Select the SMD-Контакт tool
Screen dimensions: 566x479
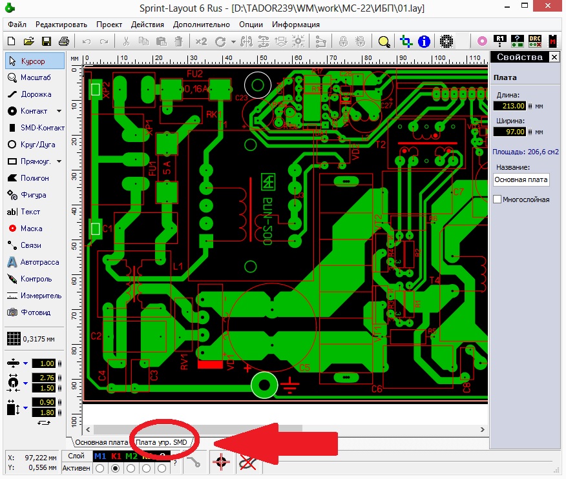pyautogui.click(x=35, y=128)
